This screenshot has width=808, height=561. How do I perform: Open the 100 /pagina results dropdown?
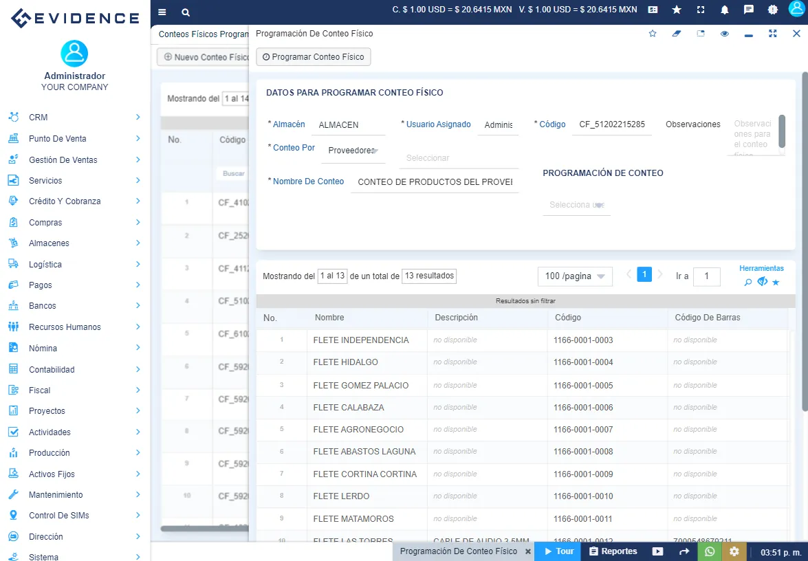tap(575, 276)
